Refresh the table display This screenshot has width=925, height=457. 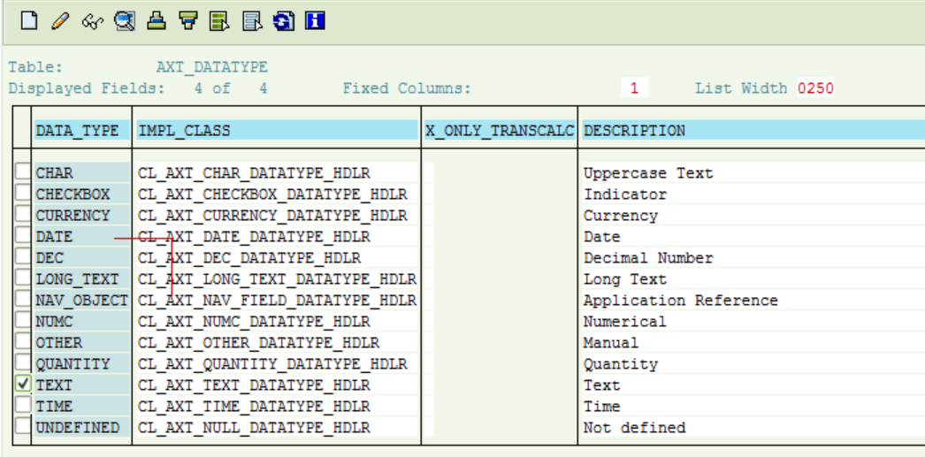pos(284,22)
